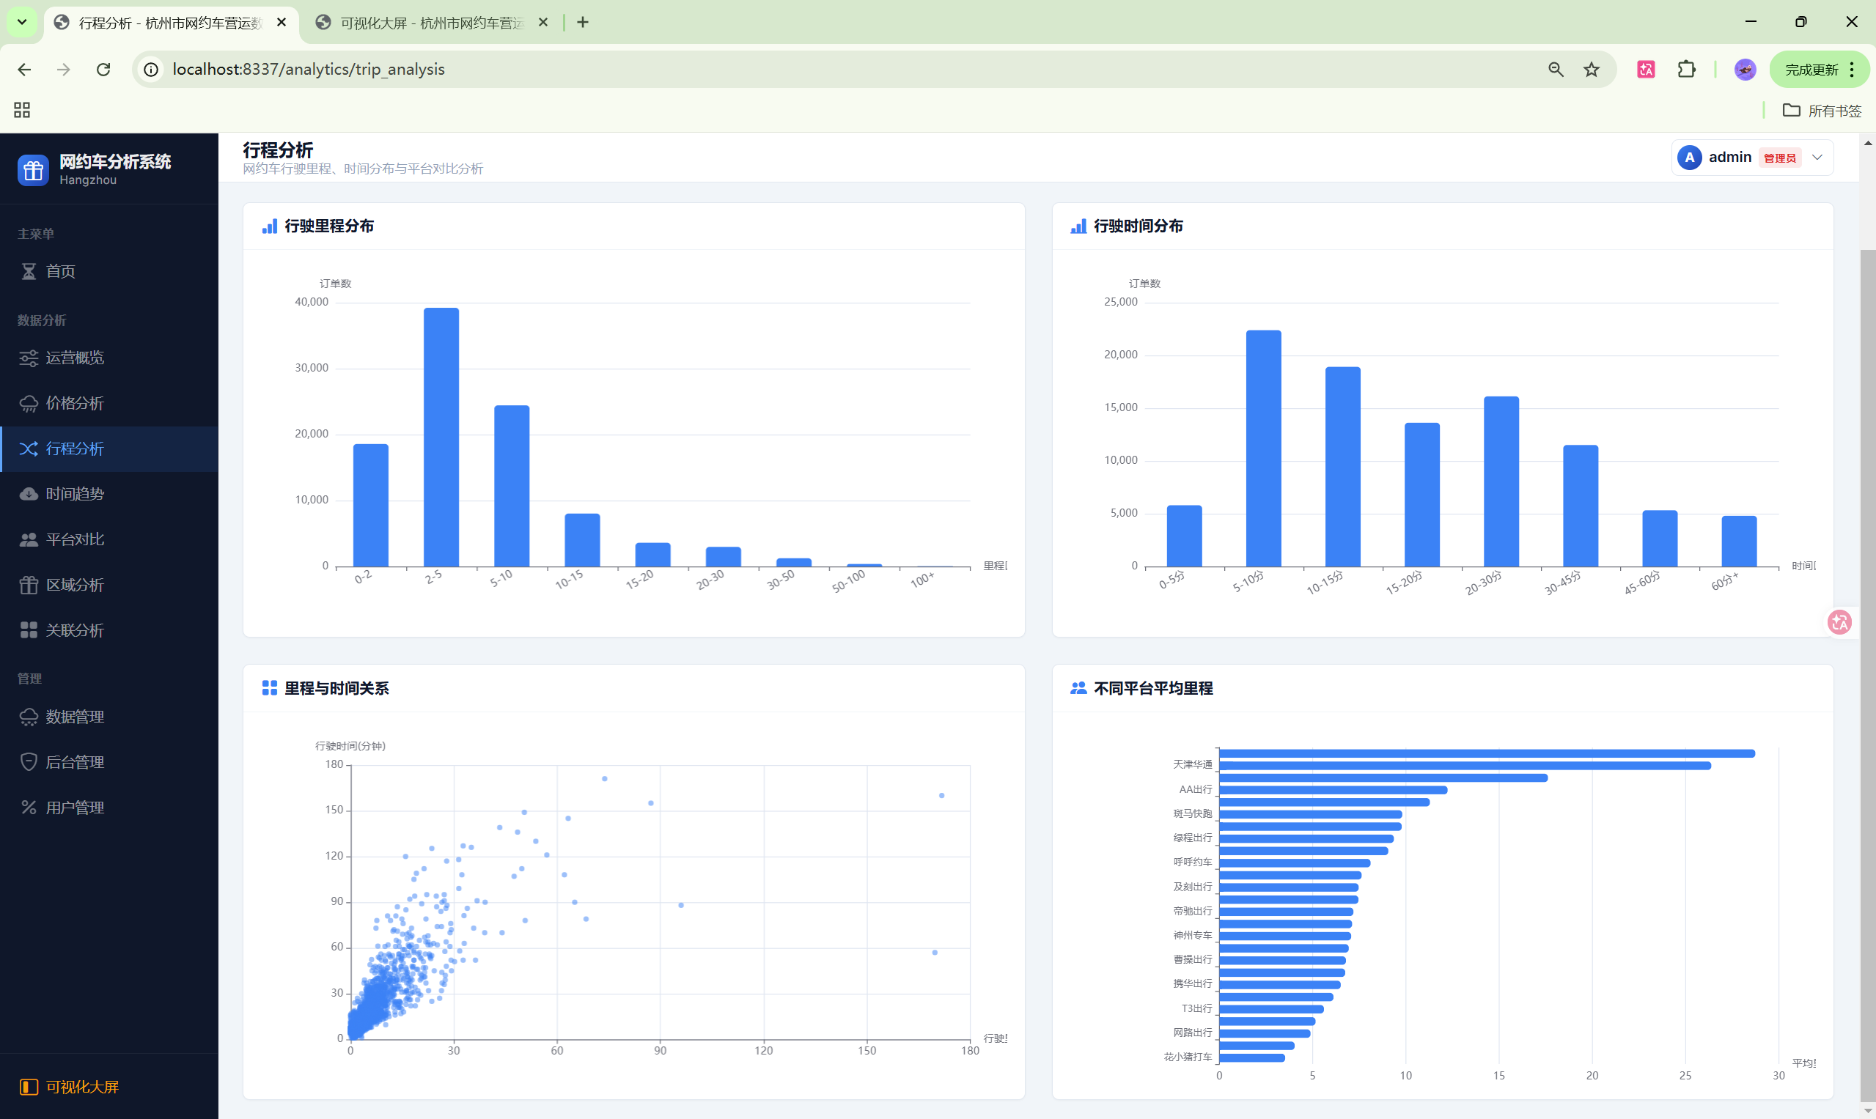Open 首页 in the sidebar
The width and height of the screenshot is (1876, 1119).
[x=60, y=271]
